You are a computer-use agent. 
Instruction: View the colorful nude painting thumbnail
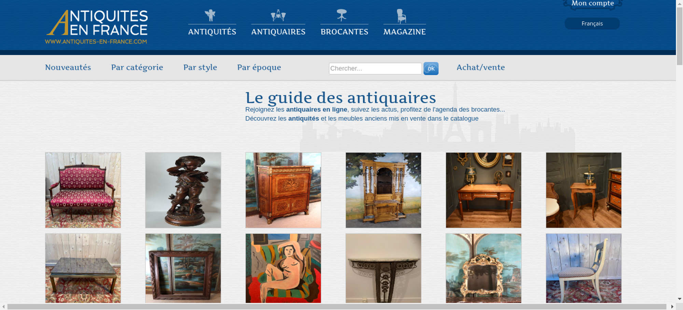(x=283, y=268)
